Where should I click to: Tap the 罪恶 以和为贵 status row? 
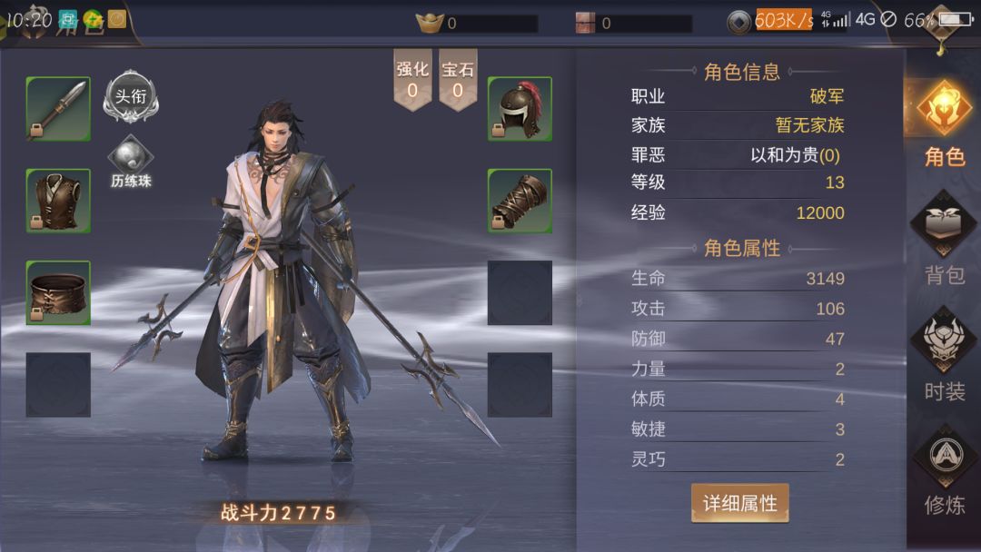pyautogui.click(x=738, y=154)
